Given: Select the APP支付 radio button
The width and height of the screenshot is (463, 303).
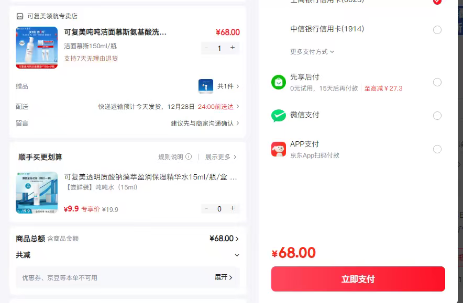Looking at the screenshot, I should pyautogui.click(x=437, y=149).
